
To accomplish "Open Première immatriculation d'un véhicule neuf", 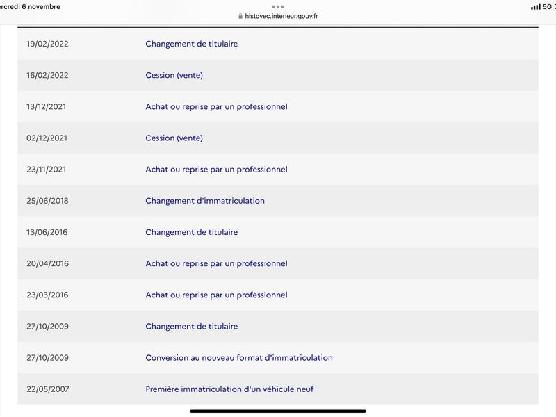I will [229, 389].
